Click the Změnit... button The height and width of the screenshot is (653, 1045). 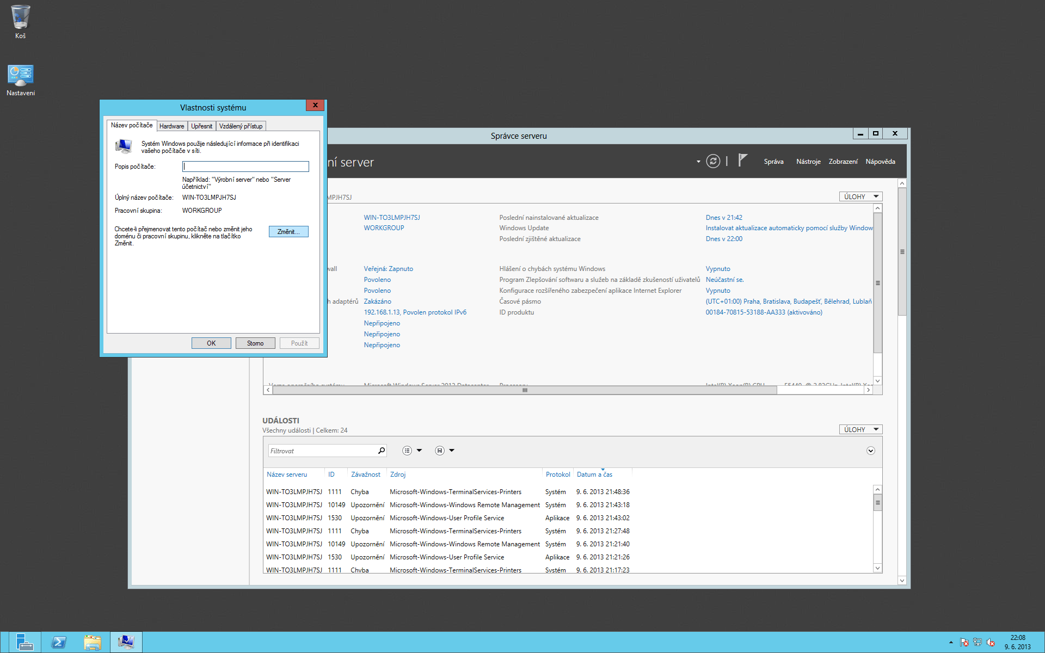pos(288,232)
